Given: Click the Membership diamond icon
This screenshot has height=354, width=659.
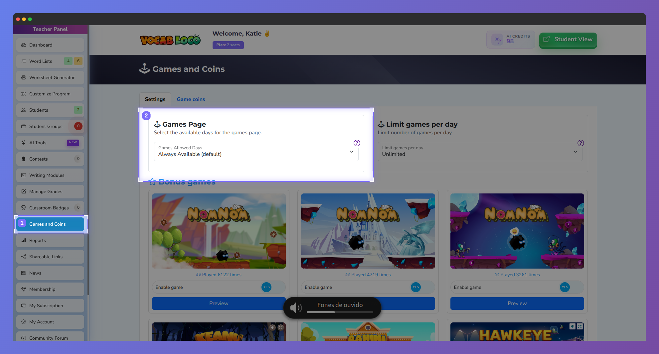Looking at the screenshot, I should (24, 289).
